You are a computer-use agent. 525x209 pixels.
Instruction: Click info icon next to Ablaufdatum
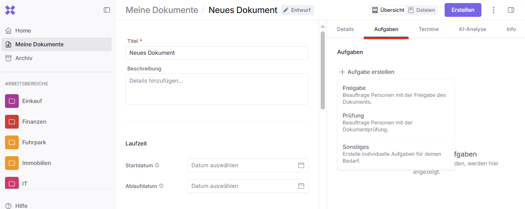click(x=161, y=186)
